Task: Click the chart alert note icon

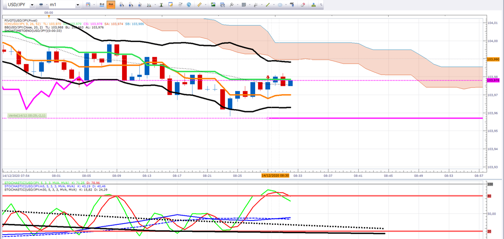Action: (170, 5)
